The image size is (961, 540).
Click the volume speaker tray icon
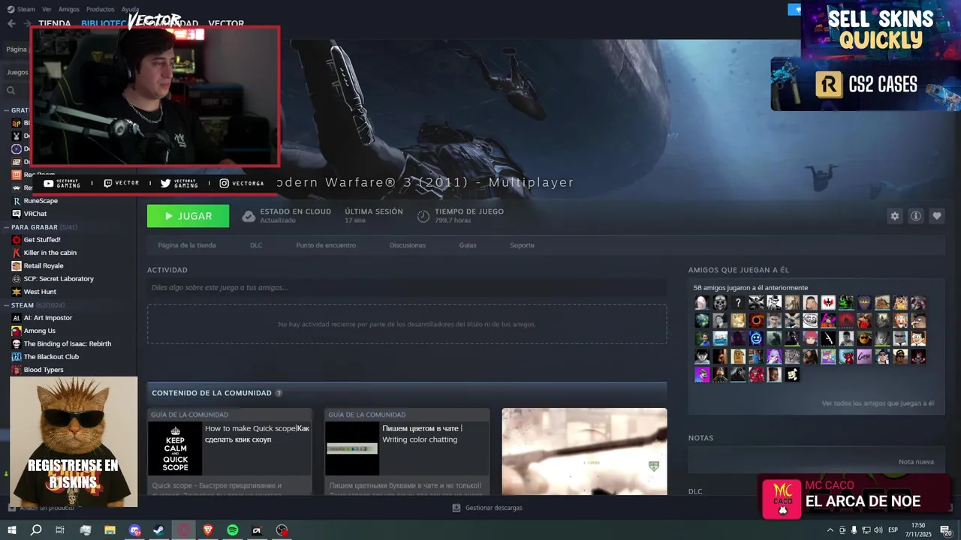point(878,530)
